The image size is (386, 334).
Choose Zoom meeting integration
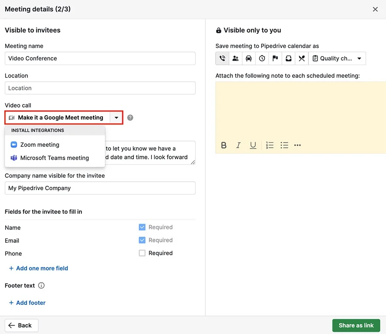point(55,145)
